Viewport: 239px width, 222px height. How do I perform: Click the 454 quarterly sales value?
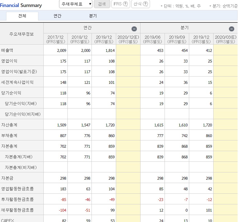click(x=184, y=50)
